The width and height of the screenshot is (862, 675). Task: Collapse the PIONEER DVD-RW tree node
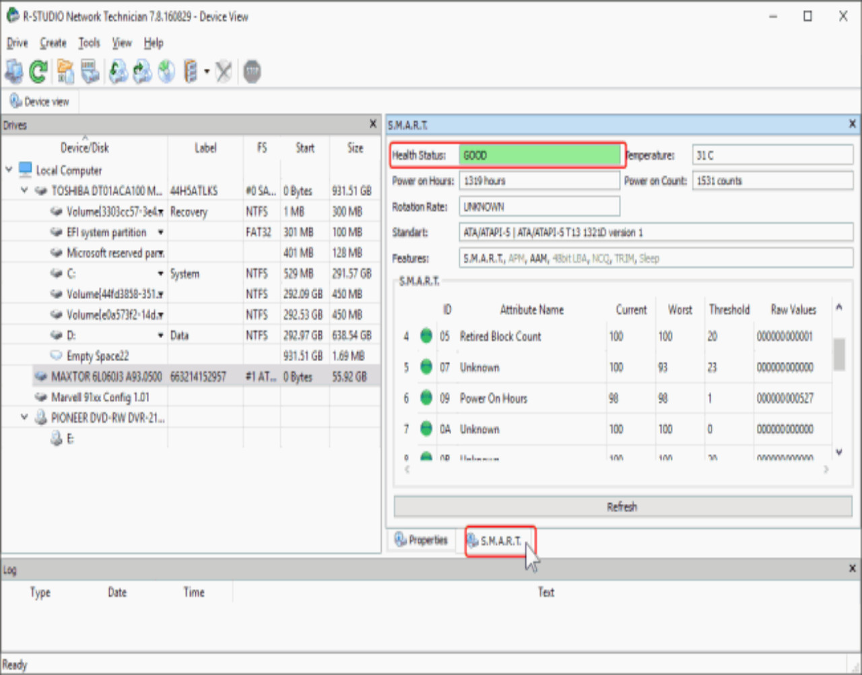(x=24, y=417)
